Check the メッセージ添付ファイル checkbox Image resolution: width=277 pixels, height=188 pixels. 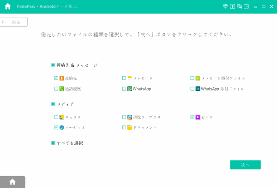coord(193,78)
